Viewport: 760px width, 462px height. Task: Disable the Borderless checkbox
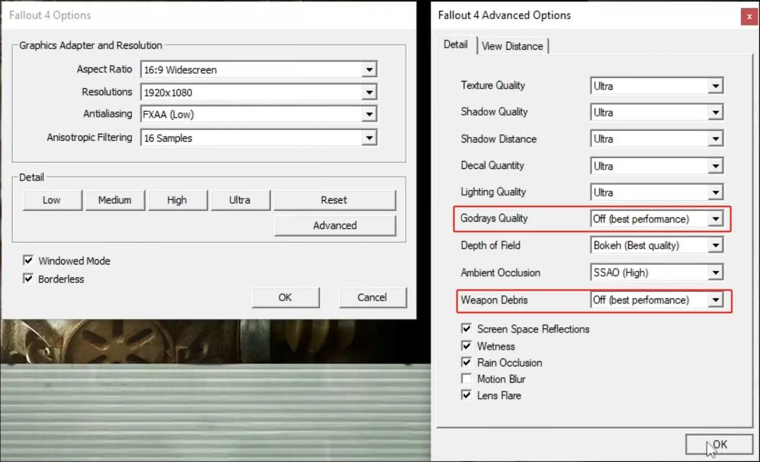pyautogui.click(x=28, y=279)
